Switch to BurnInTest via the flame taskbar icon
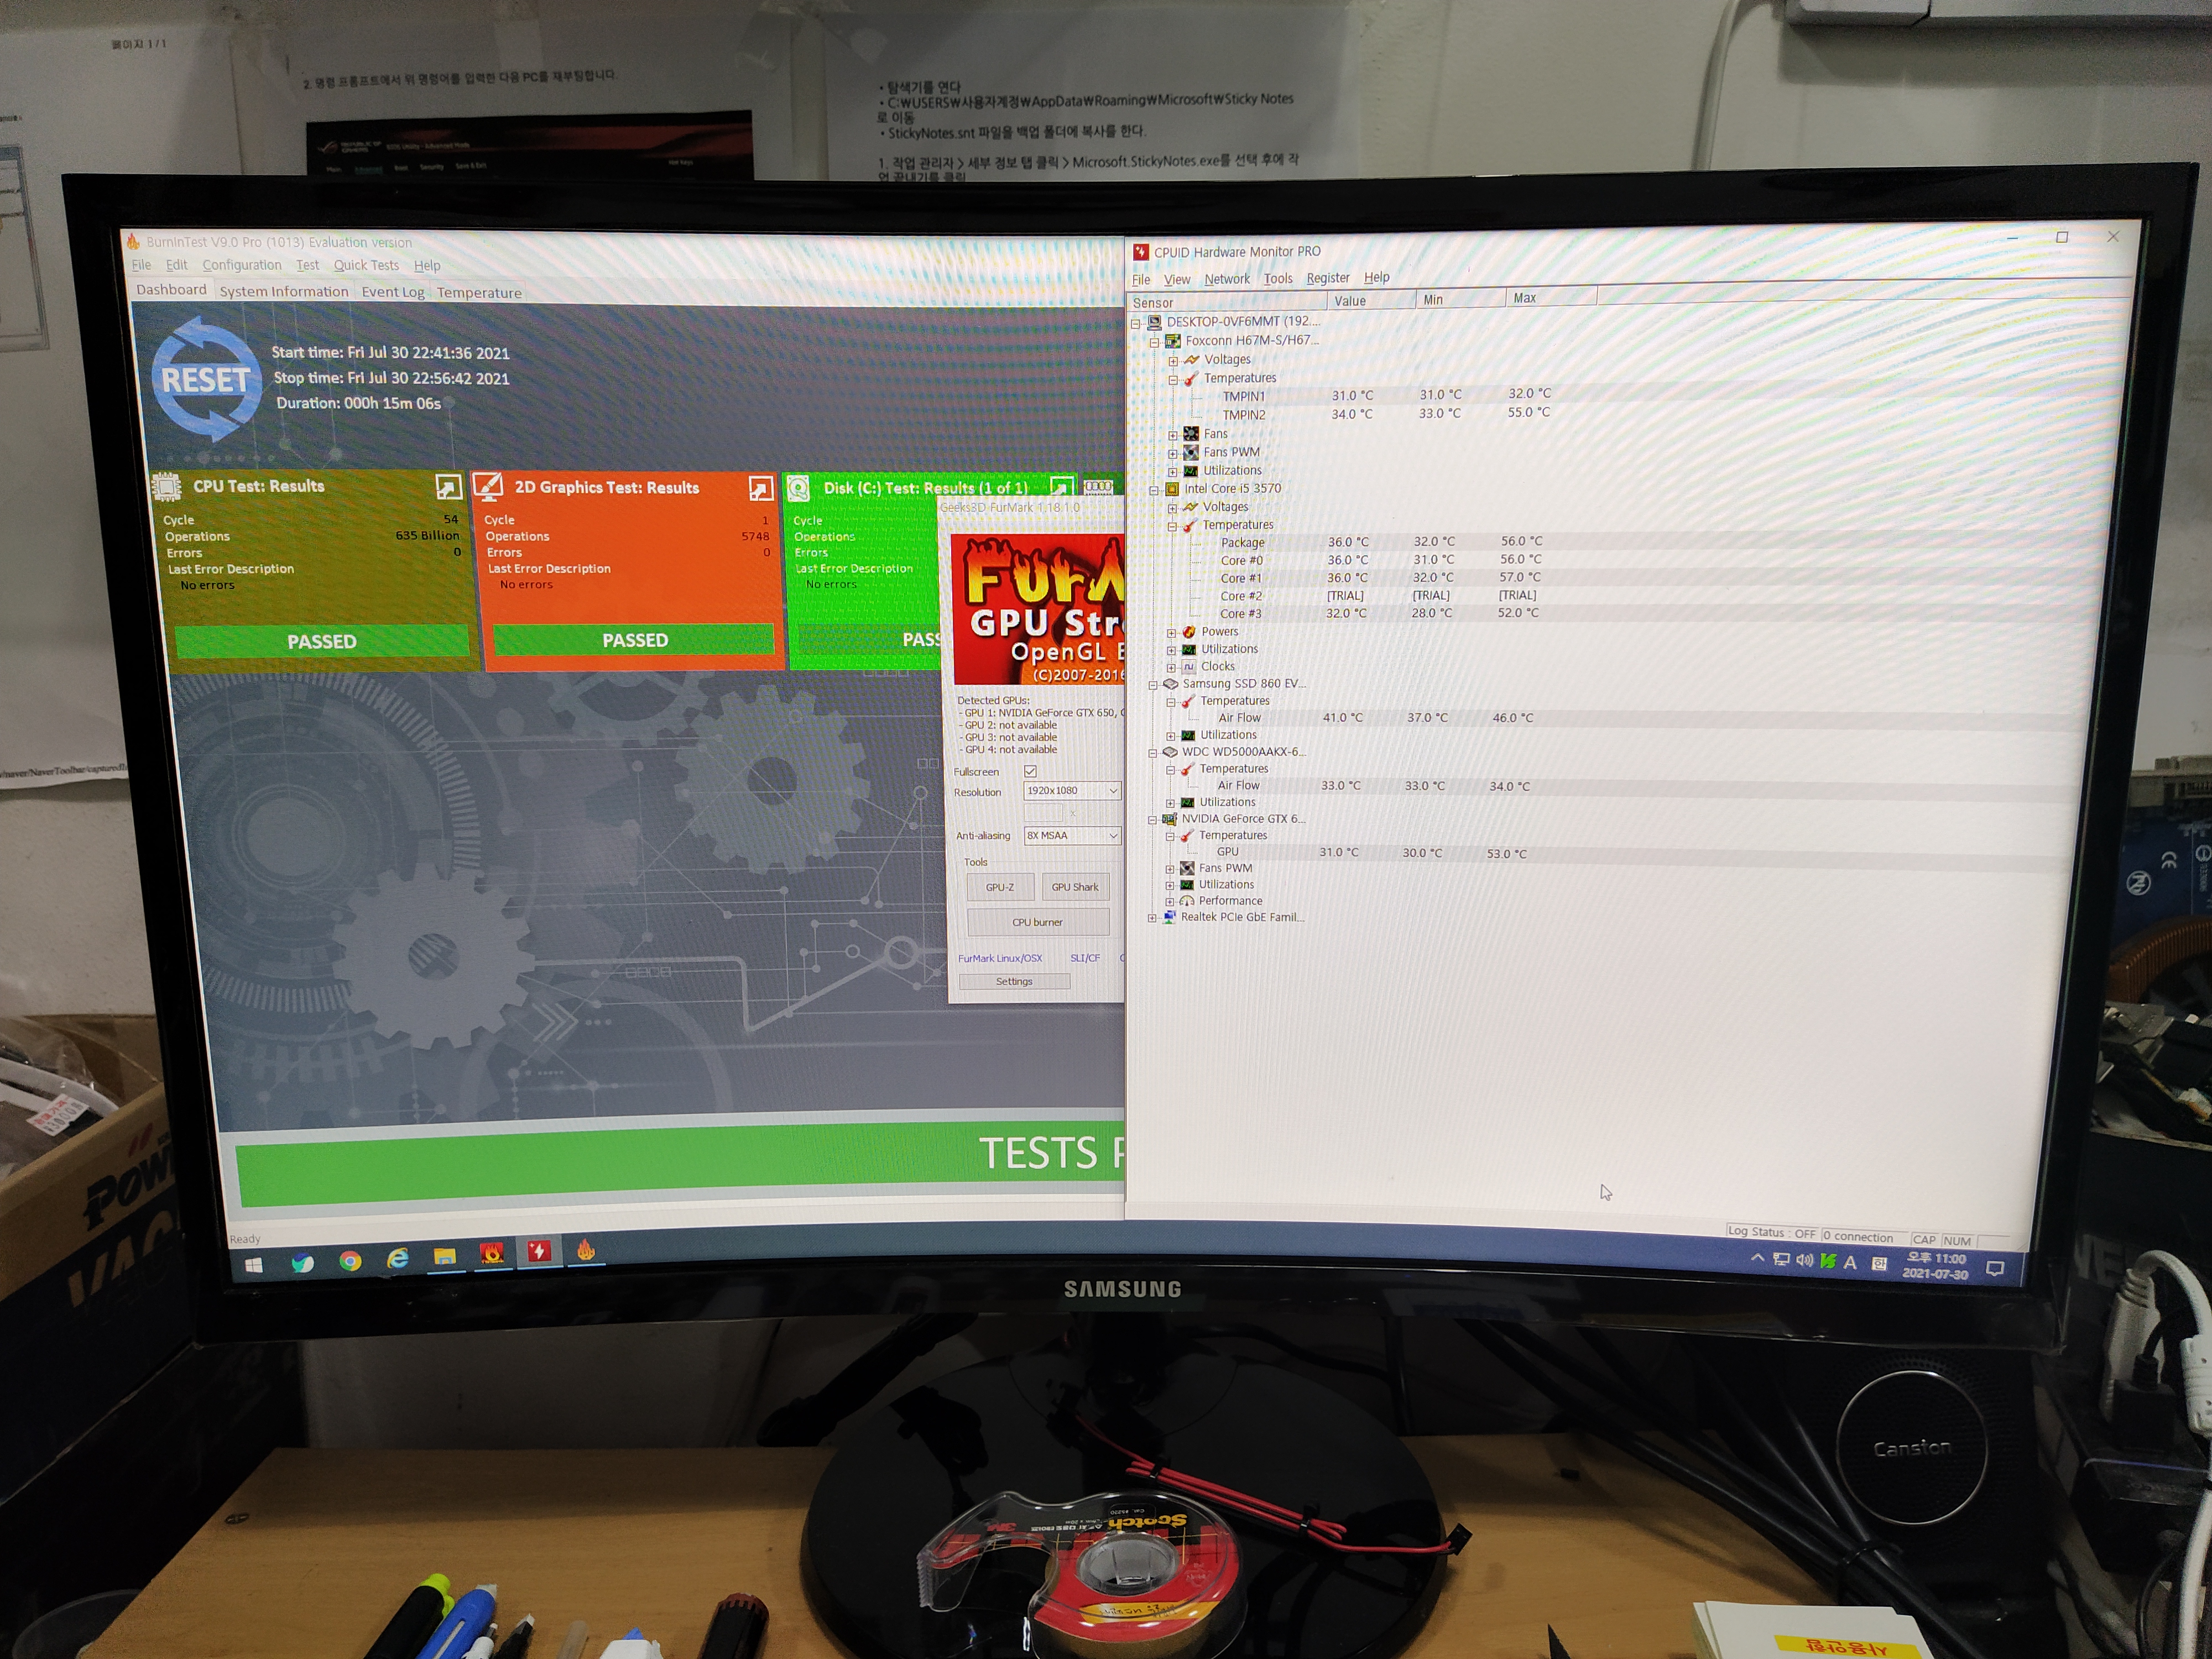 coord(586,1249)
